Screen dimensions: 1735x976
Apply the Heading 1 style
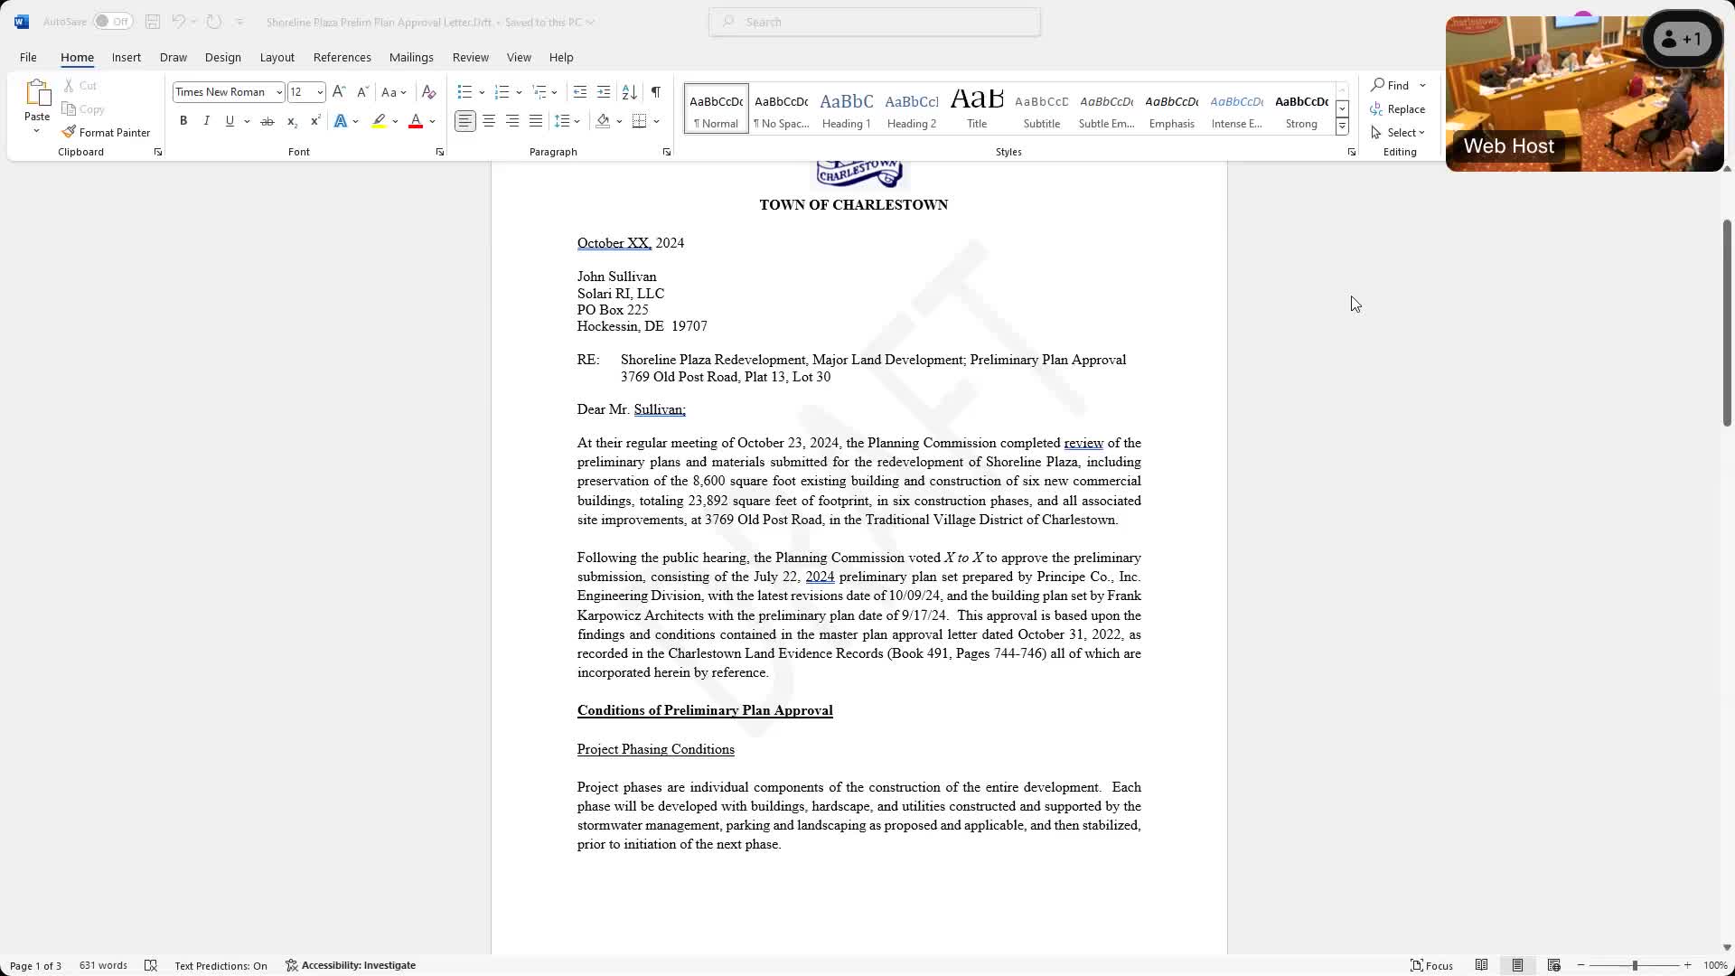846,108
